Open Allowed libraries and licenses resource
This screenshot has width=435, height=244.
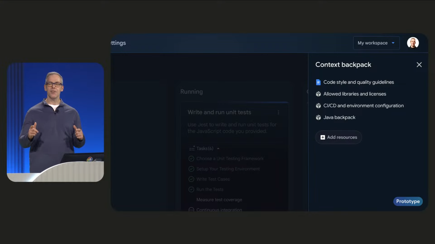pyautogui.click(x=355, y=94)
